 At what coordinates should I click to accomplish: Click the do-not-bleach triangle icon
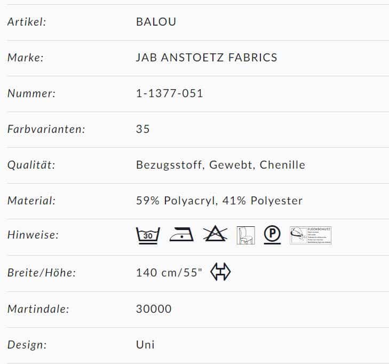[x=215, y=233]
